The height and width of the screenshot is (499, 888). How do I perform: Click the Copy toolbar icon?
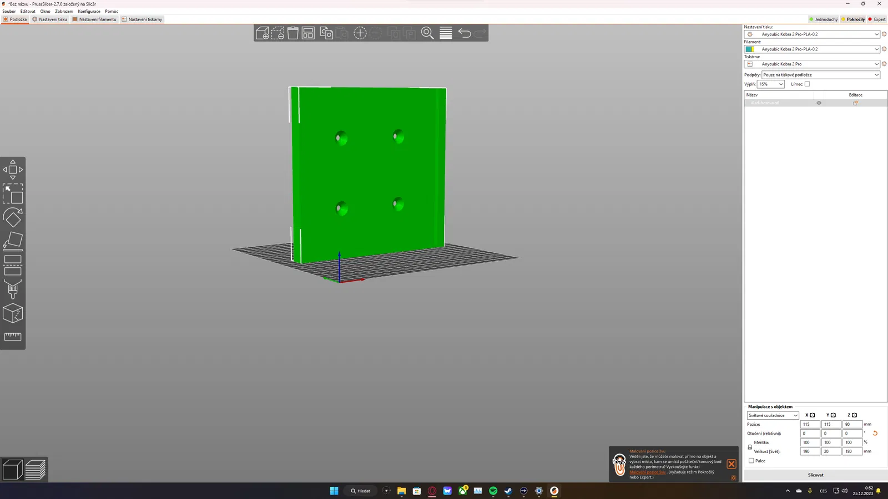326,33
